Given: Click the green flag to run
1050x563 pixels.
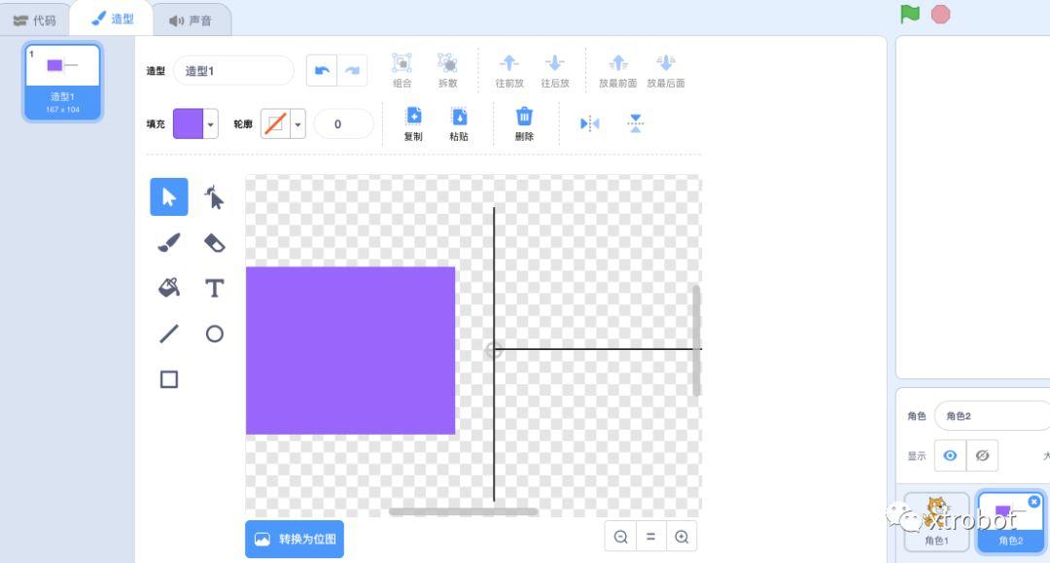Looking at the screenshot, I should pos(909,15).
